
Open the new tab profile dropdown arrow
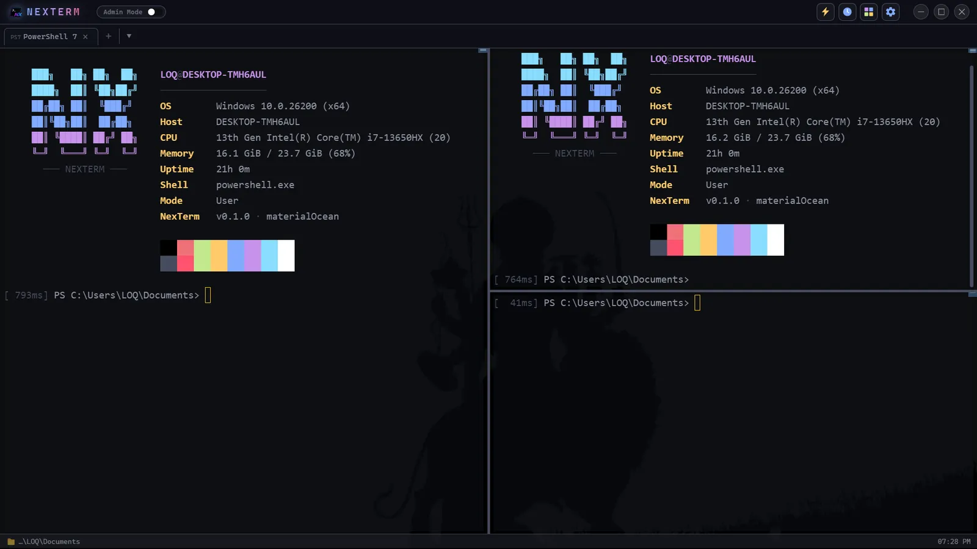tap(129, 36)
